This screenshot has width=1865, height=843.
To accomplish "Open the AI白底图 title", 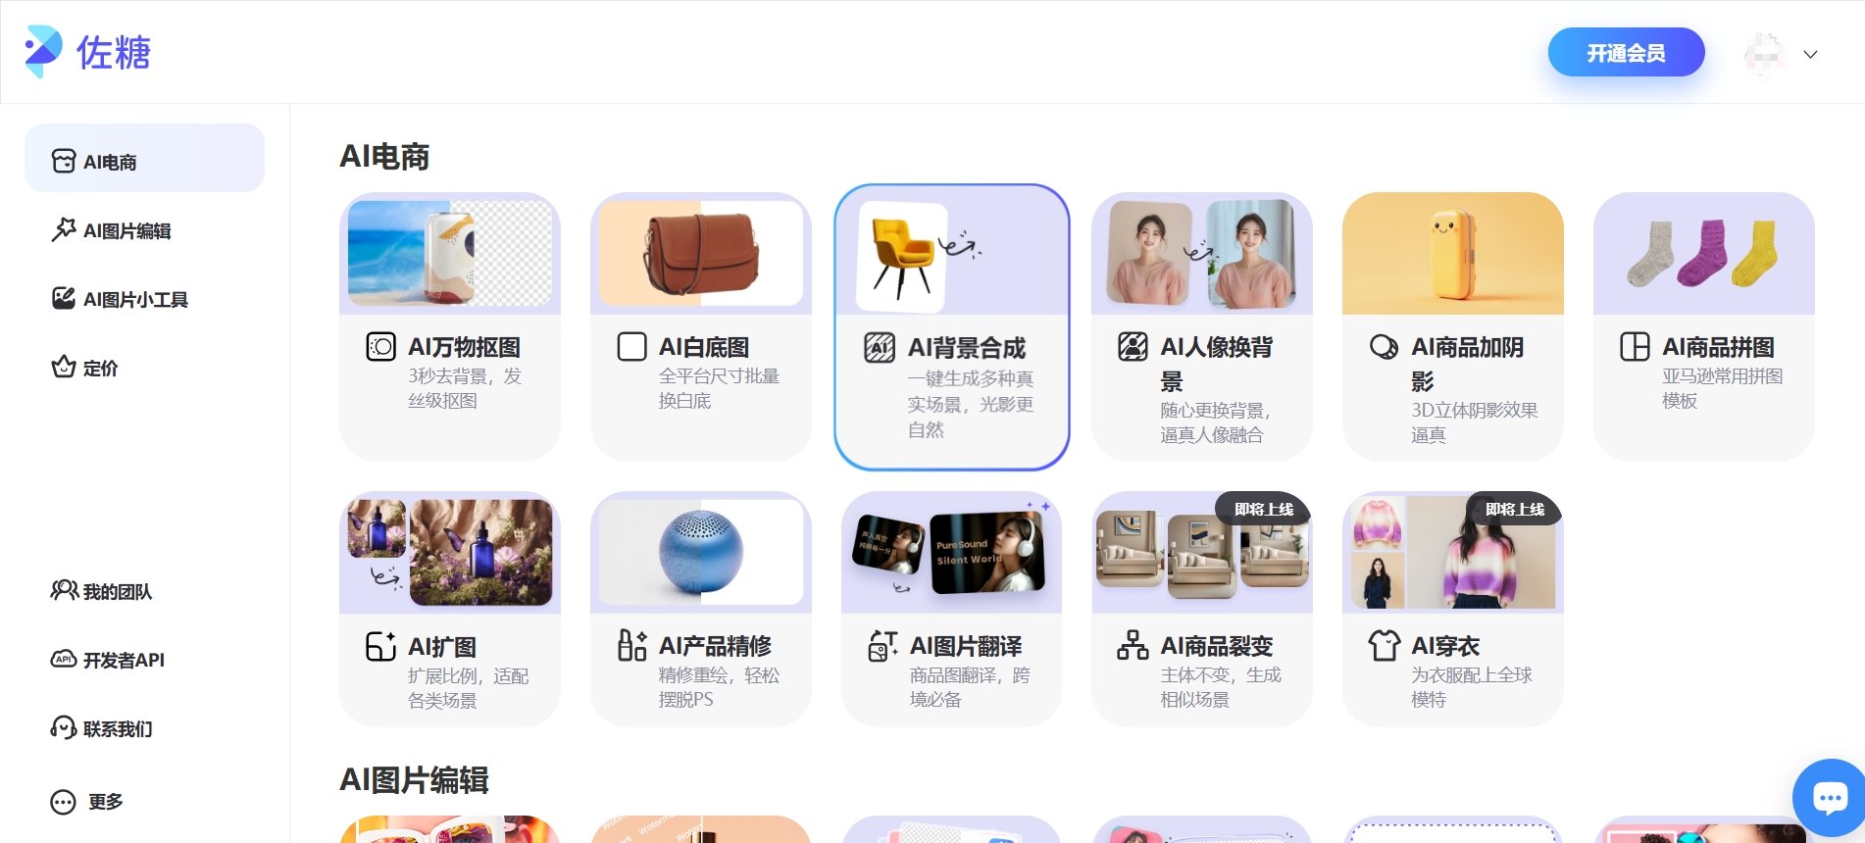I will coord(704,347).
